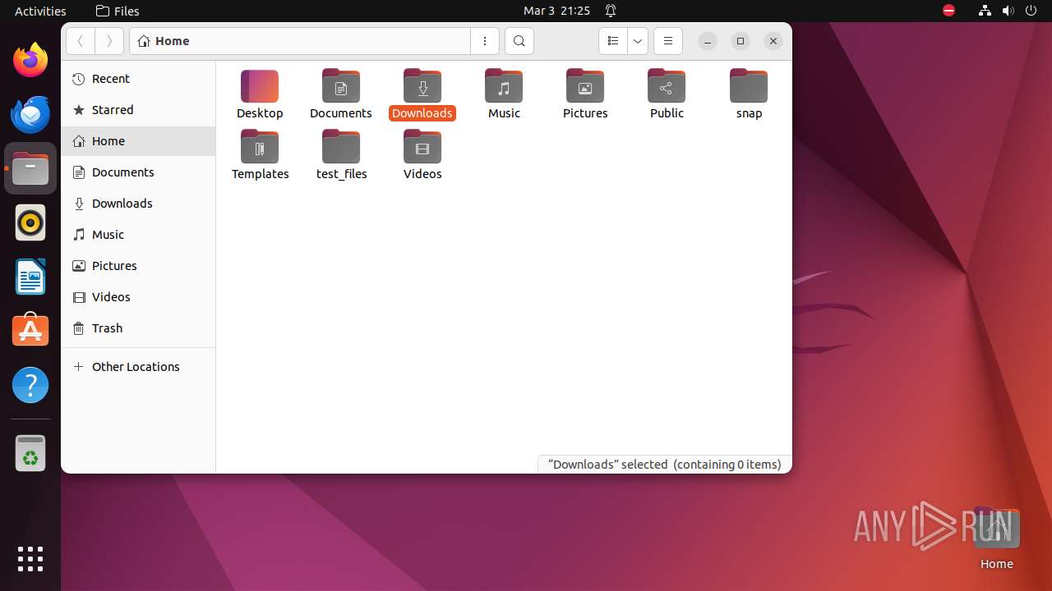The height and width of the screenshot is (591, 1052).
Task: Select Music in the sidebar
Action: click(138, 235)
